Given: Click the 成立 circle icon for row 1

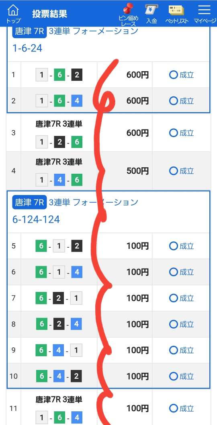Looking at the screenshot, I should (173, 75).
